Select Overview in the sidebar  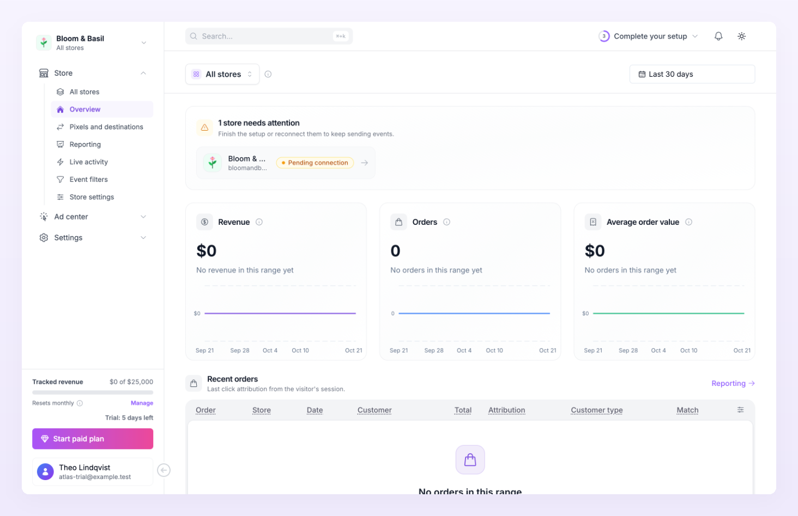point(102,109)
